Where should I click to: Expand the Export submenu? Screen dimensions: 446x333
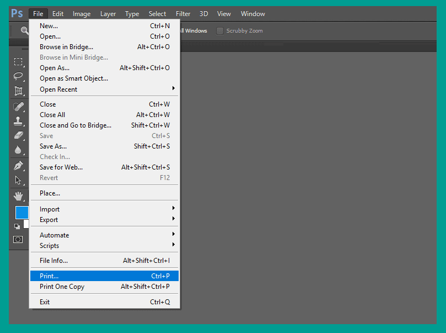104,220
